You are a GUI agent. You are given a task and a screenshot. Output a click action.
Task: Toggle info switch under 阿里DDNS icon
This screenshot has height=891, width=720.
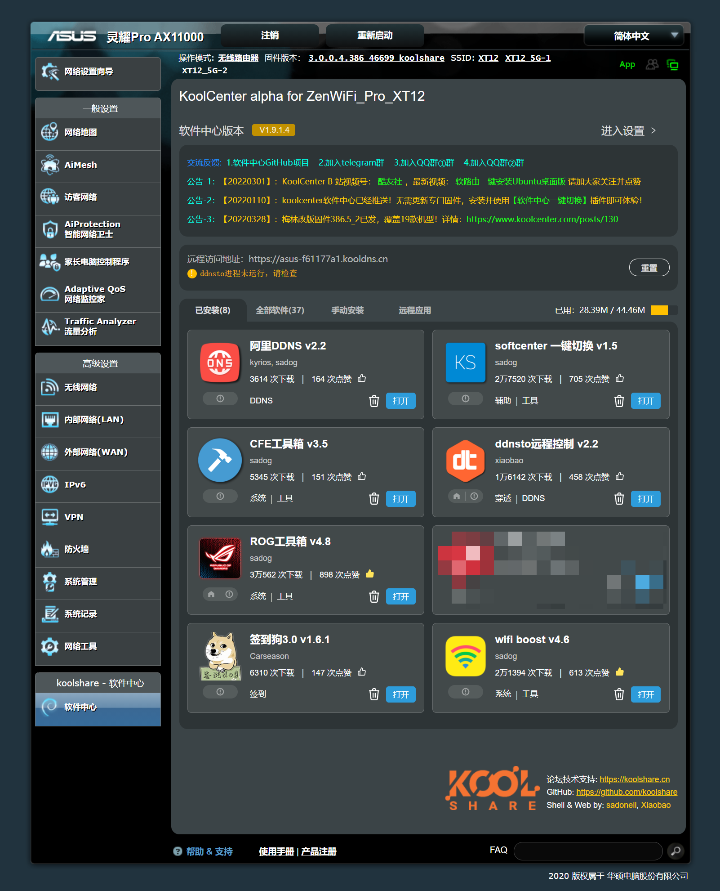(220, 398)
